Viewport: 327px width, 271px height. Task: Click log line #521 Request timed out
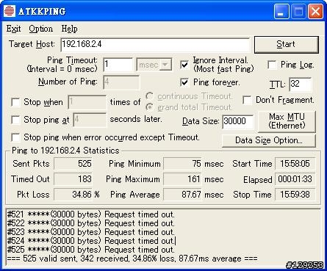[x=90, y=214]
